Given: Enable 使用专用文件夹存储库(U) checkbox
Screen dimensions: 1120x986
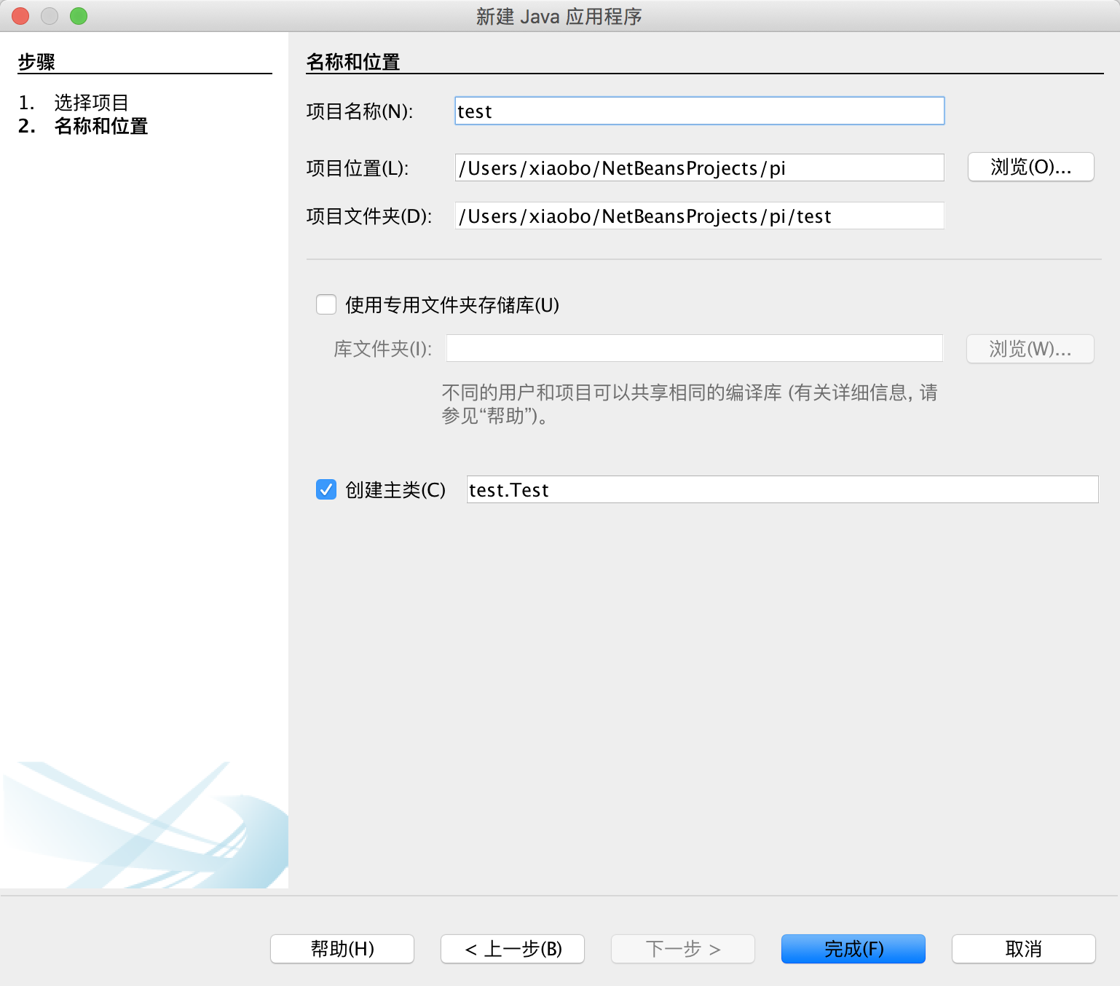Looking at the screenshot, I should [x=326, y=304].
